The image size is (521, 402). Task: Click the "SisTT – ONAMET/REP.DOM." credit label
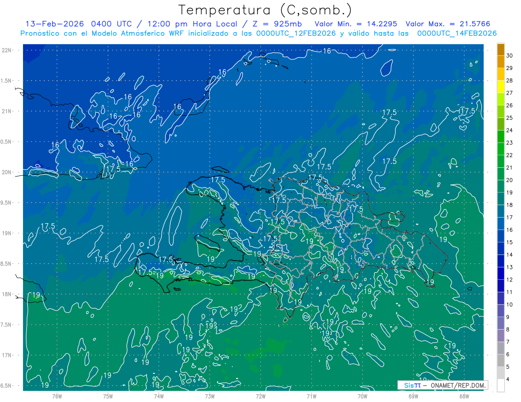[442, 385]
